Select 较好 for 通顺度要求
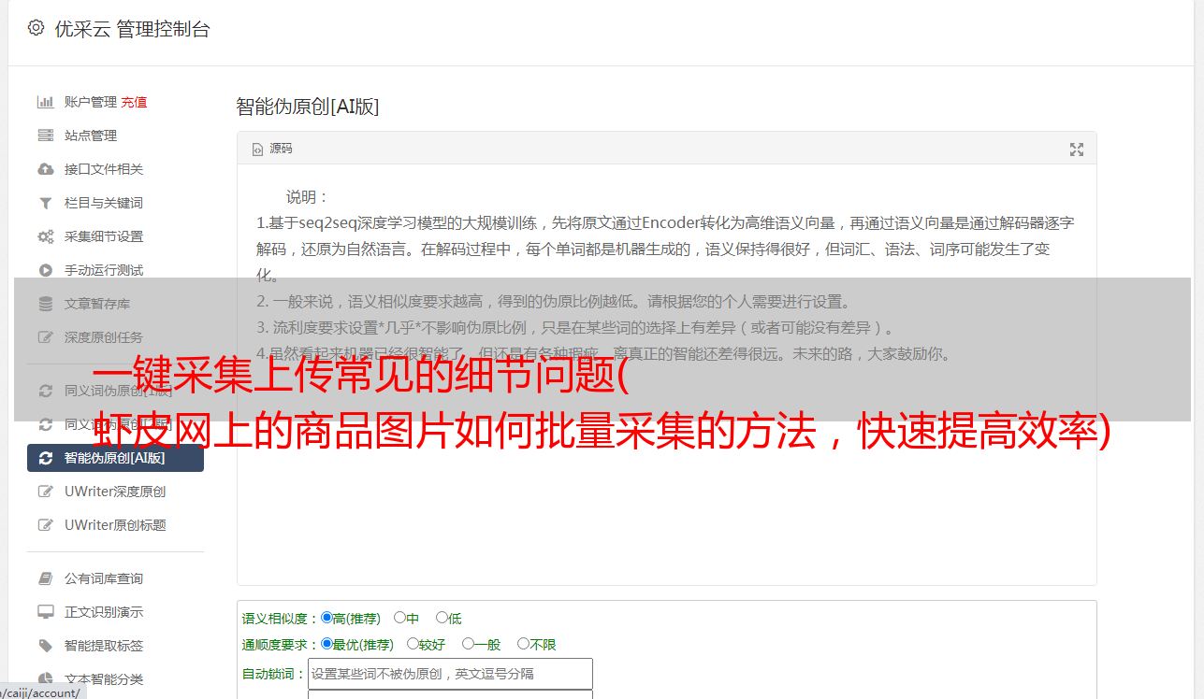The image size is (1204, 699). click(x=413, y=644)
